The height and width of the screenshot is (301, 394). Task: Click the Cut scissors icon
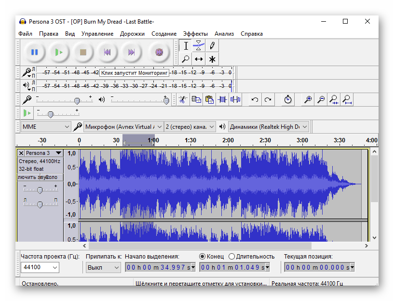(183, 100)
